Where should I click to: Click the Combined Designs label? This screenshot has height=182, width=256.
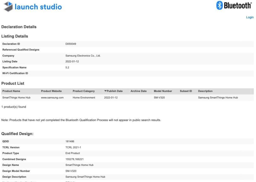pyautogui.click(x=14, y=159)
